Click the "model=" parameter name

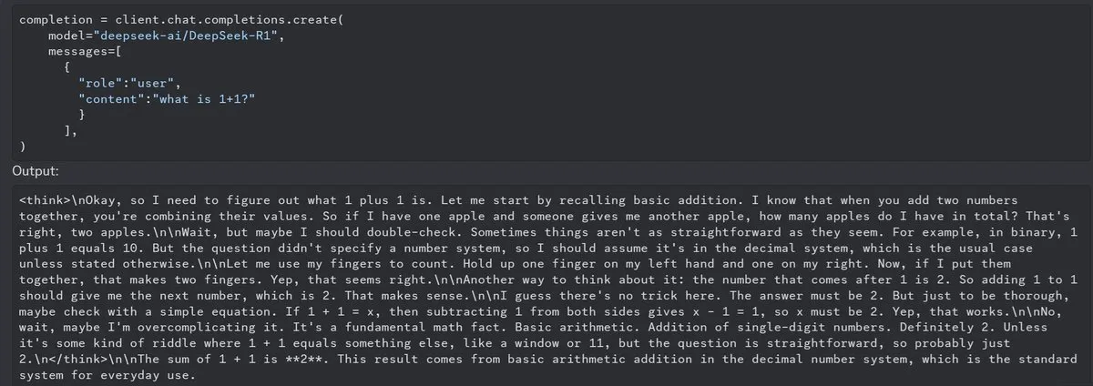[69, 36]
